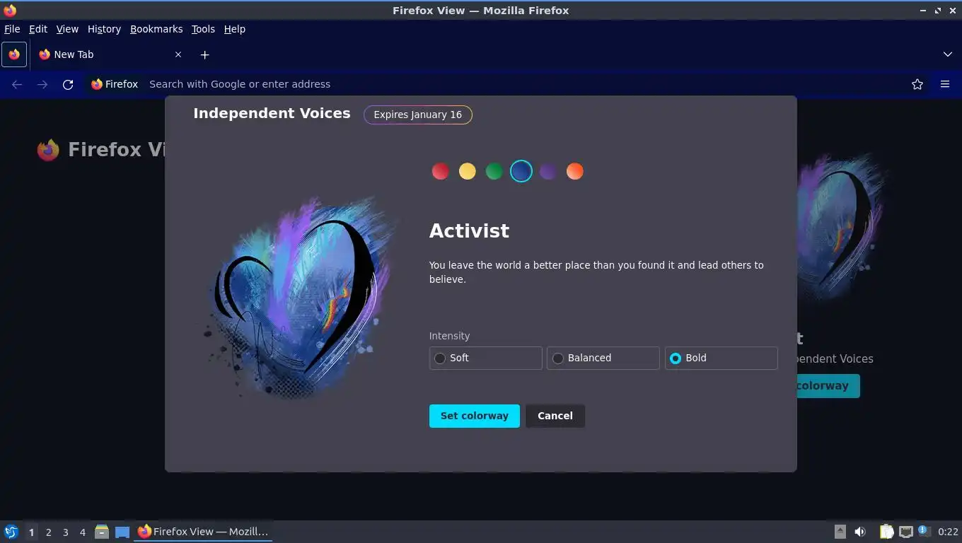The height and width of the screenshot is (543, 962).
Task: Open the File menu
Action: [12, 29]
